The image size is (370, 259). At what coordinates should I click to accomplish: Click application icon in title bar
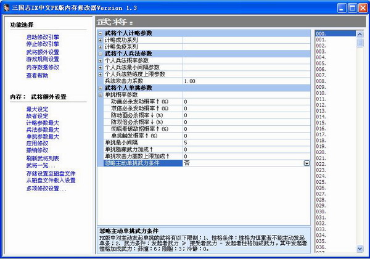coord(6,7)
